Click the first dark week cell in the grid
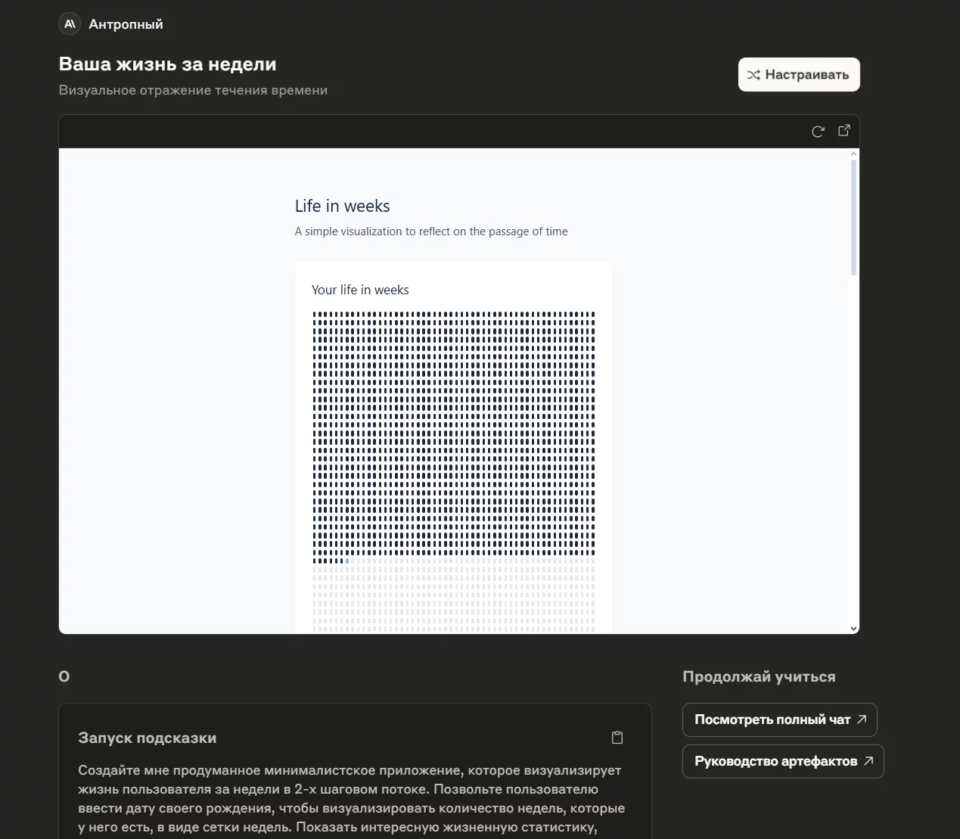Image resolution: width=960 pixels, height=839 pixels. point(315,314)
